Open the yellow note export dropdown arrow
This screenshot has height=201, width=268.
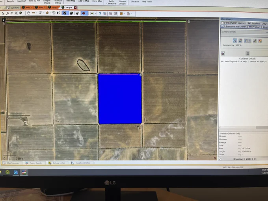(125, 14)
